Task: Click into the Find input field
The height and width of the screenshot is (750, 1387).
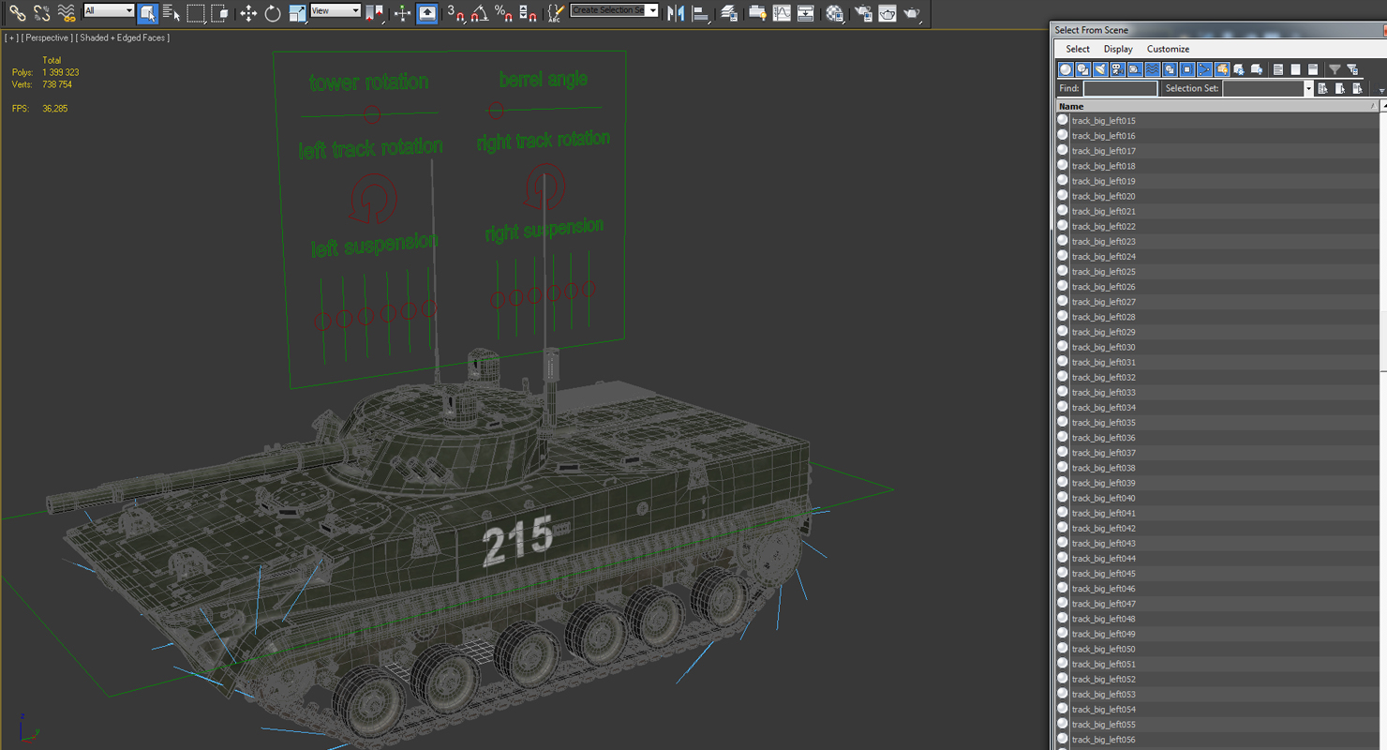Action: pos(1120,88)
